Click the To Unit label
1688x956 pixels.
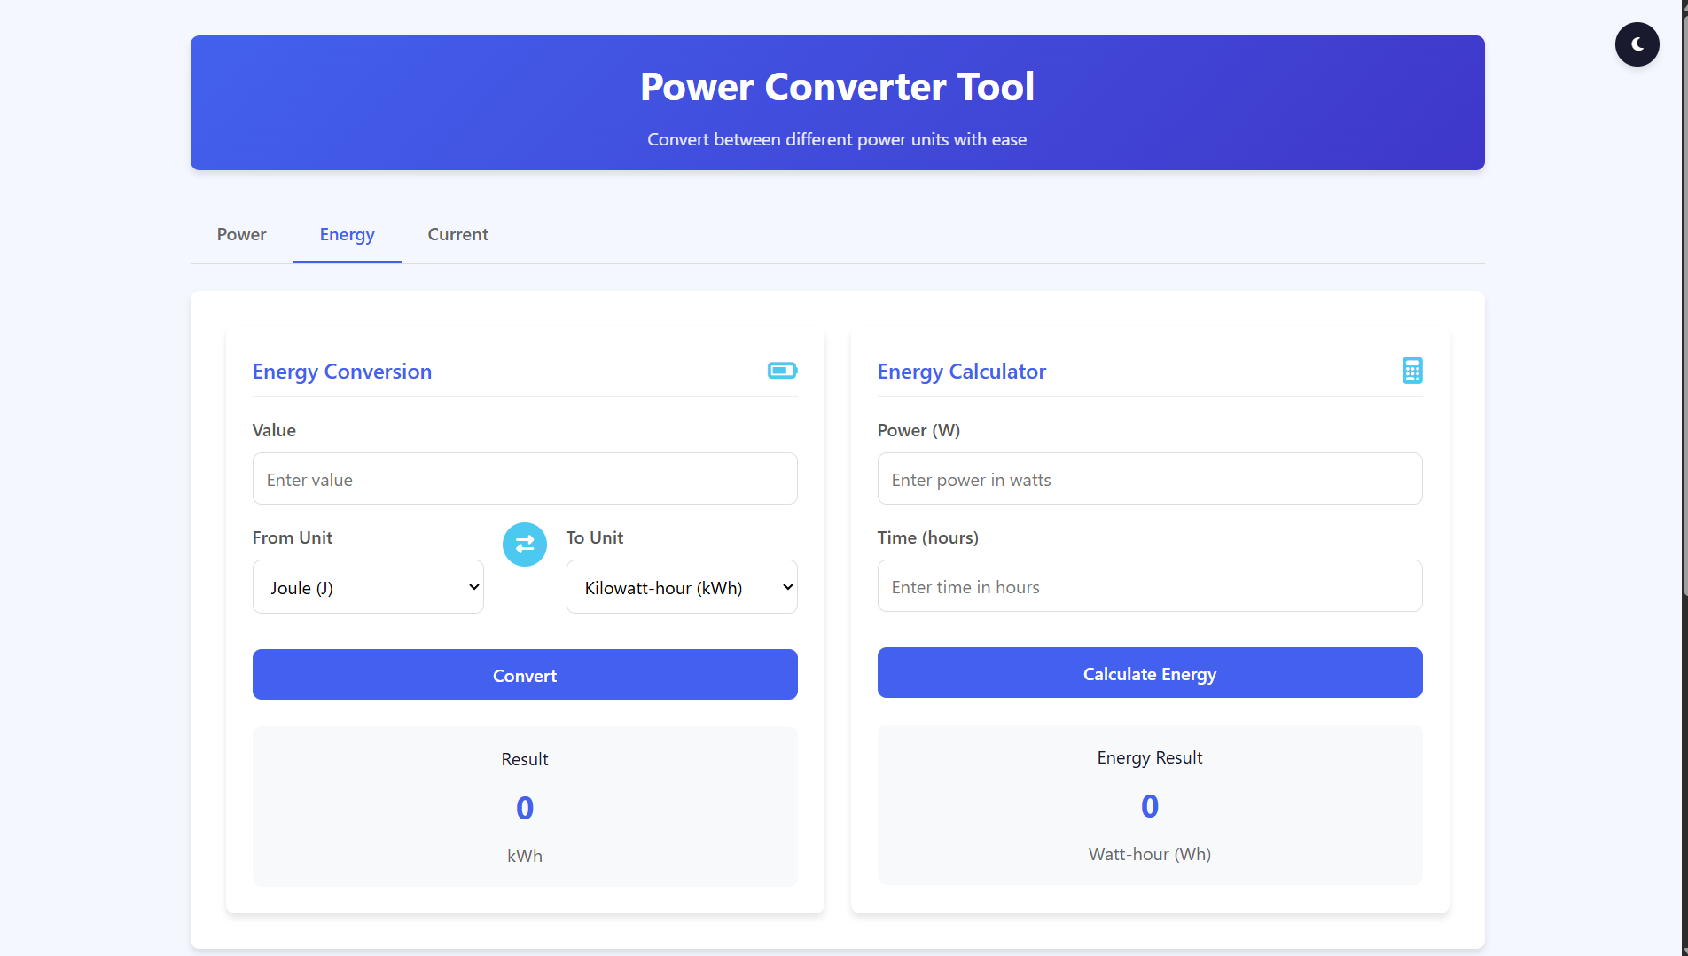[x=595, y=537]
